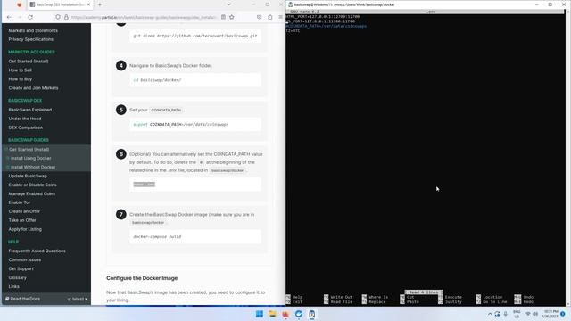571x321 pixels.
Task: Click the padlock site security icon
Action: coord(66,17)
